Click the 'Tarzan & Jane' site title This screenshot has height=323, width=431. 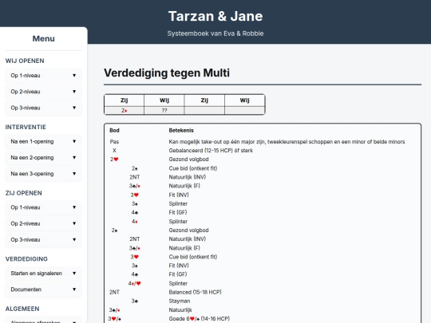[x=215, y=16]
